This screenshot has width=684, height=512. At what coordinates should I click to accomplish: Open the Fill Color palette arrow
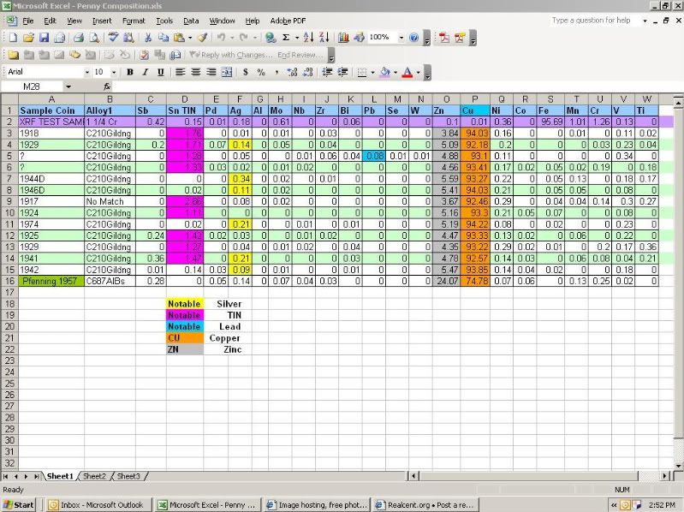396,73
